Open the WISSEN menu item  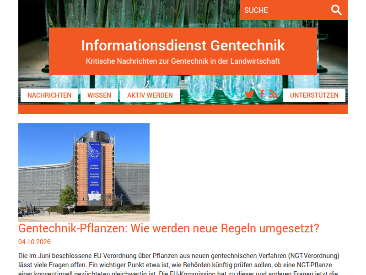point(99,95)
